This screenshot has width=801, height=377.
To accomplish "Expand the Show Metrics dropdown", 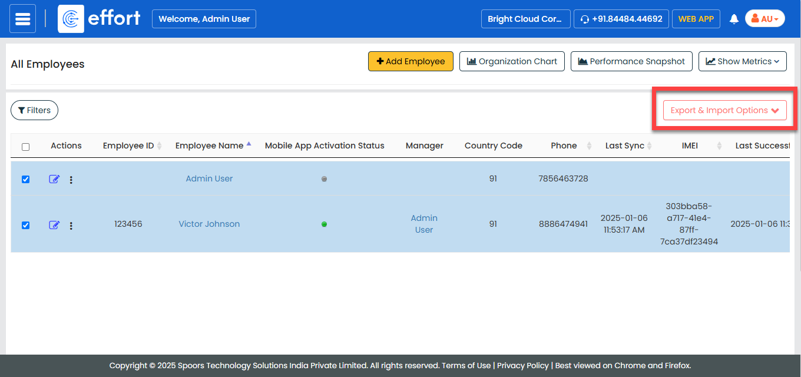I will coord(742,61).
